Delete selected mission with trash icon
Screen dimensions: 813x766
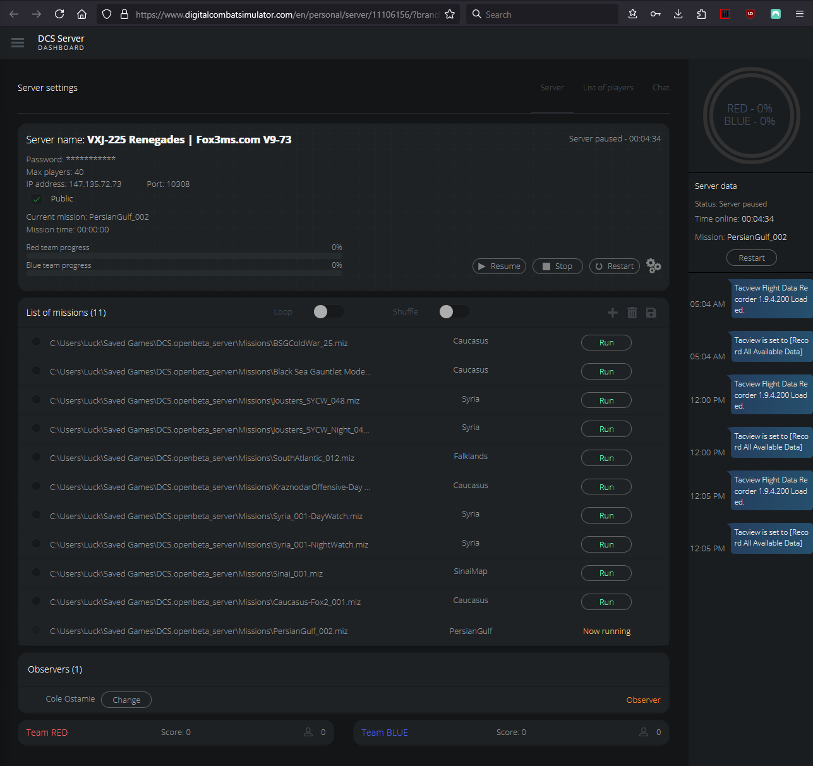pyautogui.click(x=632, y=313)
